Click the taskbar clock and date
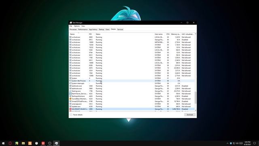The width and height of the screenshot is (259, 146). coord(247,143)
